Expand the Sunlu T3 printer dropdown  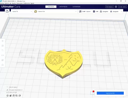click(x=31, y=11)
